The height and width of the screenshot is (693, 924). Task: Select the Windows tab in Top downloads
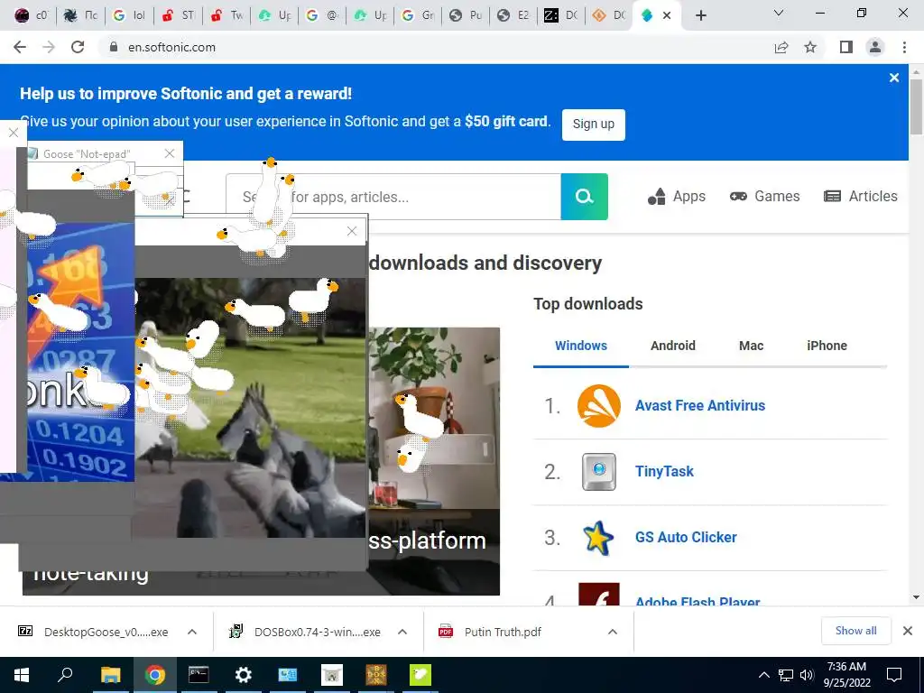click(x=581, y=346)
